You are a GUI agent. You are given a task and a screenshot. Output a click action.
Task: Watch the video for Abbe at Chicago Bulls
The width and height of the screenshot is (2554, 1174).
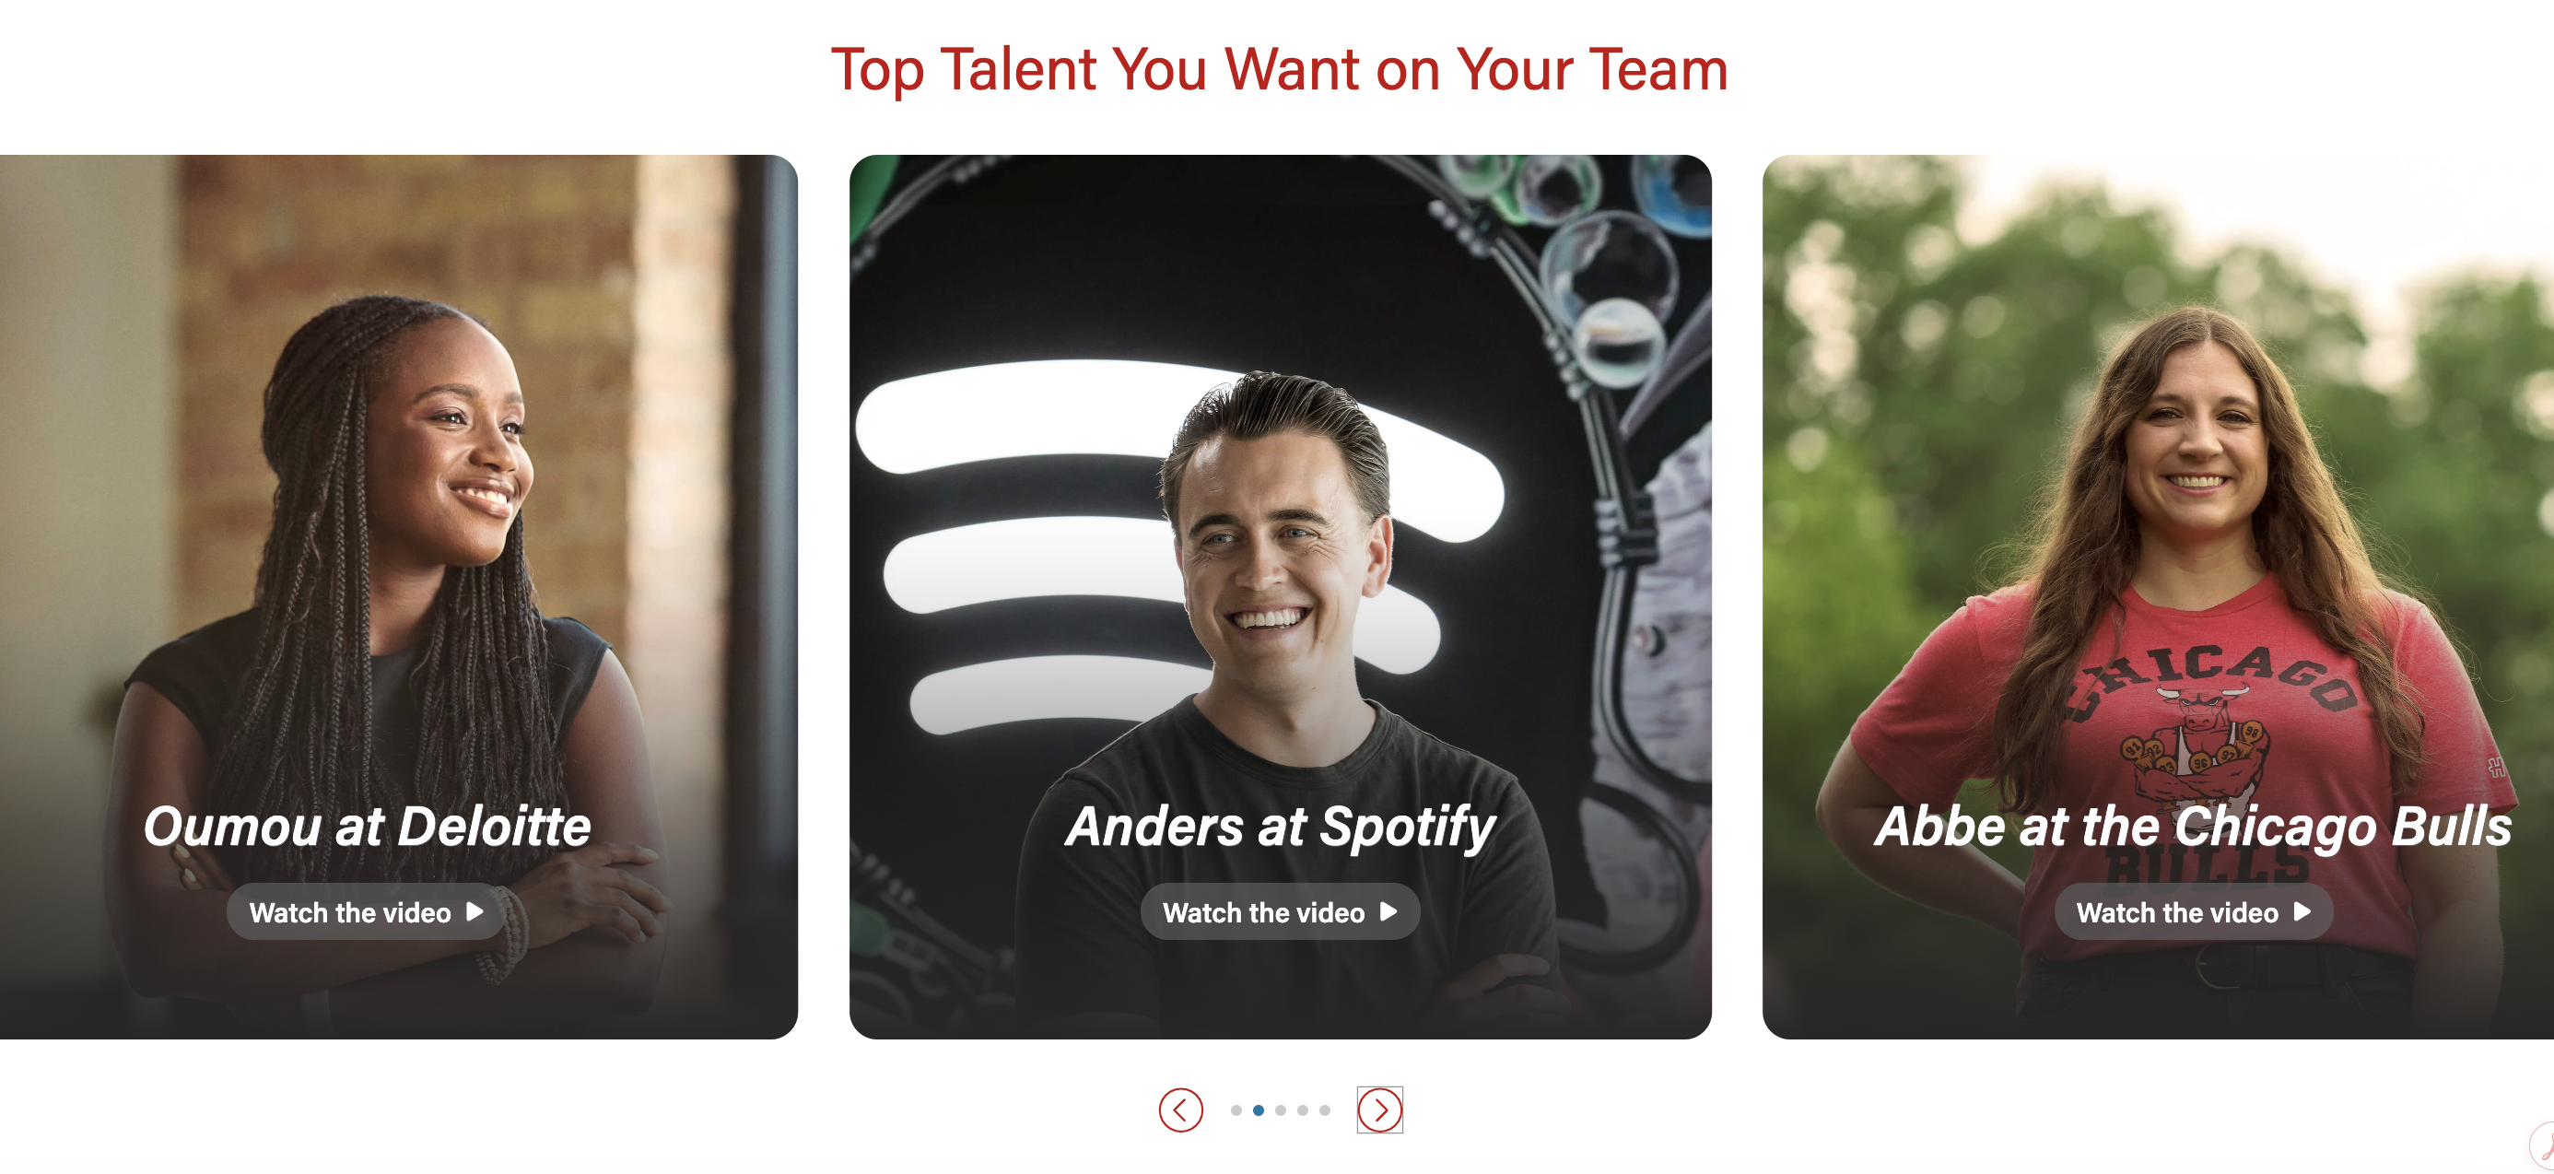(2193, 911)
